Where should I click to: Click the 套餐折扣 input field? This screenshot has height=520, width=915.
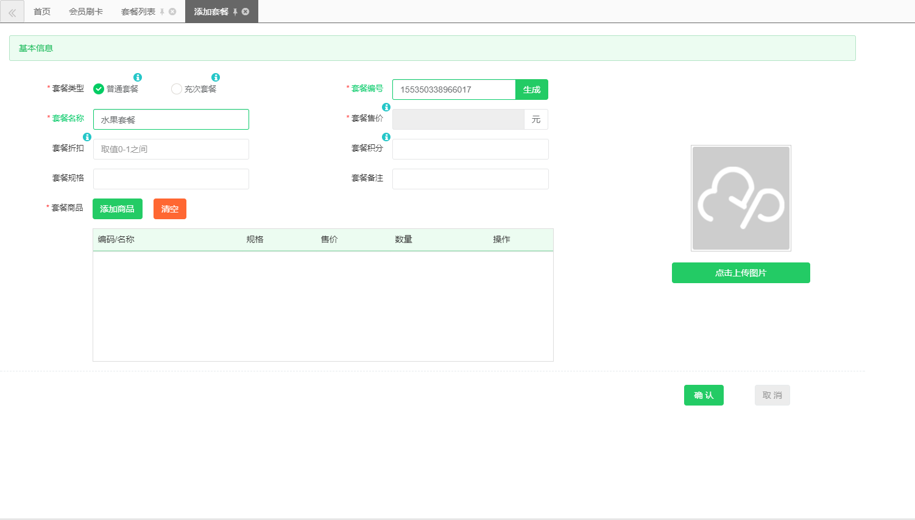coord(171,149)
